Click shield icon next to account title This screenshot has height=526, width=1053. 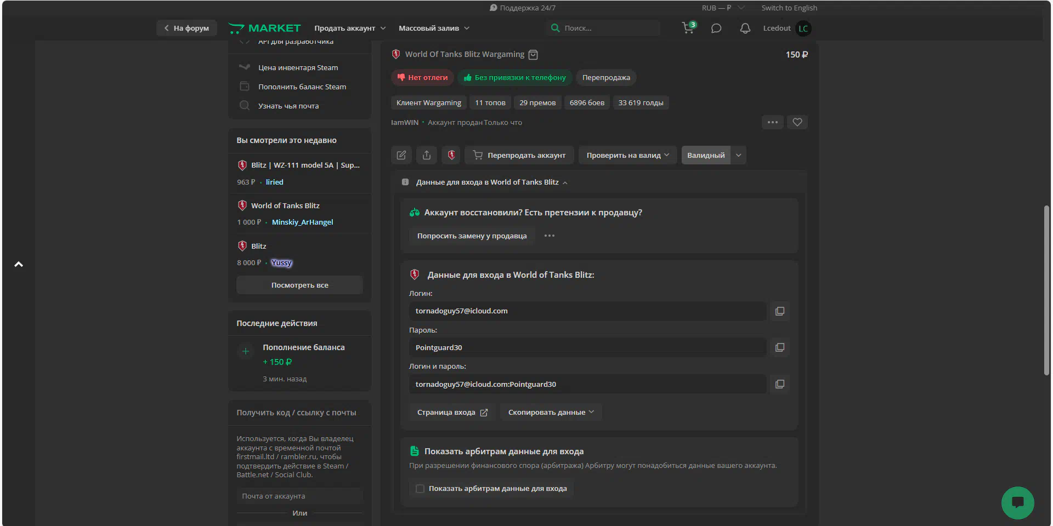coord(396,54)
